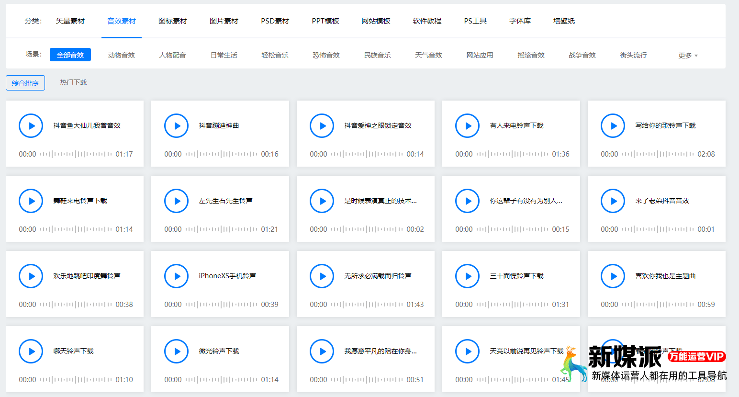The width and height of the screenshot is (739, 397).
Task: Play the 三十而慄铃声下载 preview
Action: (x=467, y=276)
